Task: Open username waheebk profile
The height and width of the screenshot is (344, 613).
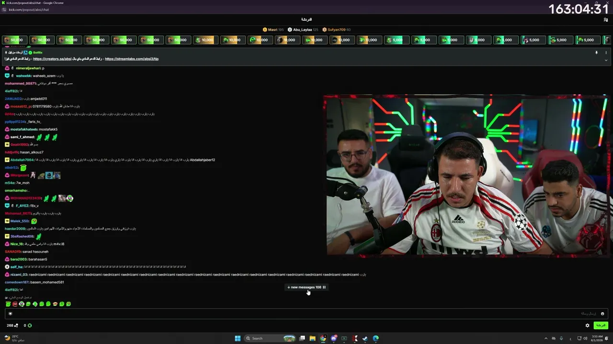Action: coord(23,76)
